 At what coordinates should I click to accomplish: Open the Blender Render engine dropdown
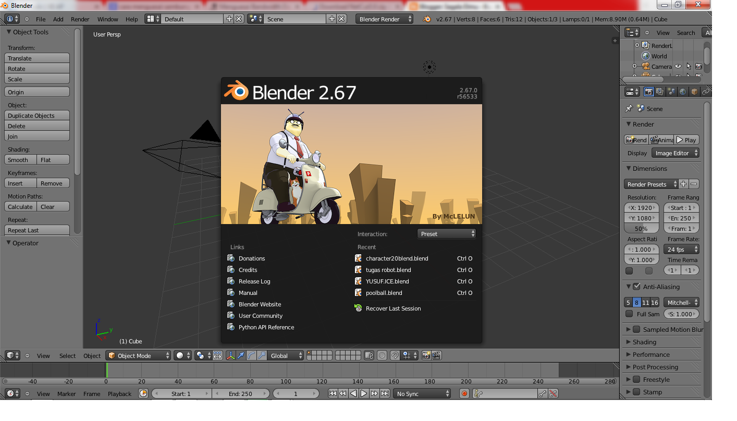(385, 19)
